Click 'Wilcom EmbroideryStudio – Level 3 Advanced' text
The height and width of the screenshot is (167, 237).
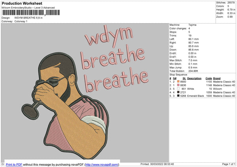click(28, 8)
